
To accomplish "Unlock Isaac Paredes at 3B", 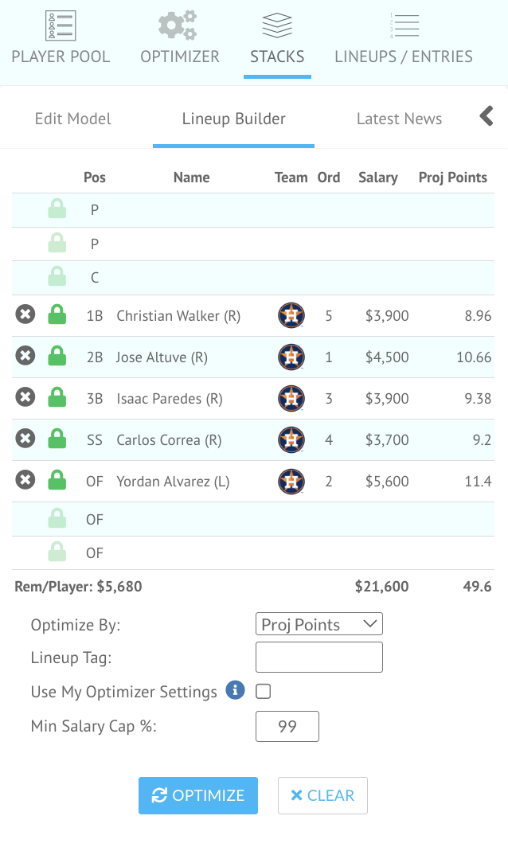I will 57,398.
